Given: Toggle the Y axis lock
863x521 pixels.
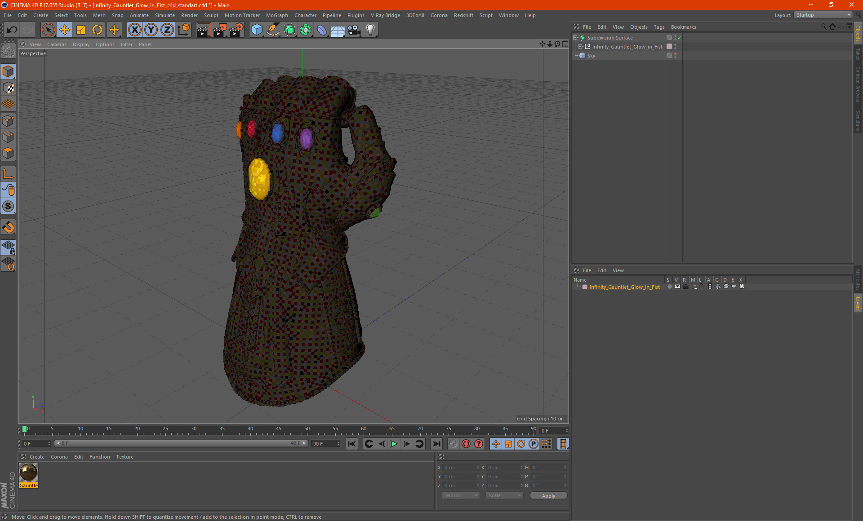Looking at the screenshot, I should pyautogui.click(x=151, y=30).
